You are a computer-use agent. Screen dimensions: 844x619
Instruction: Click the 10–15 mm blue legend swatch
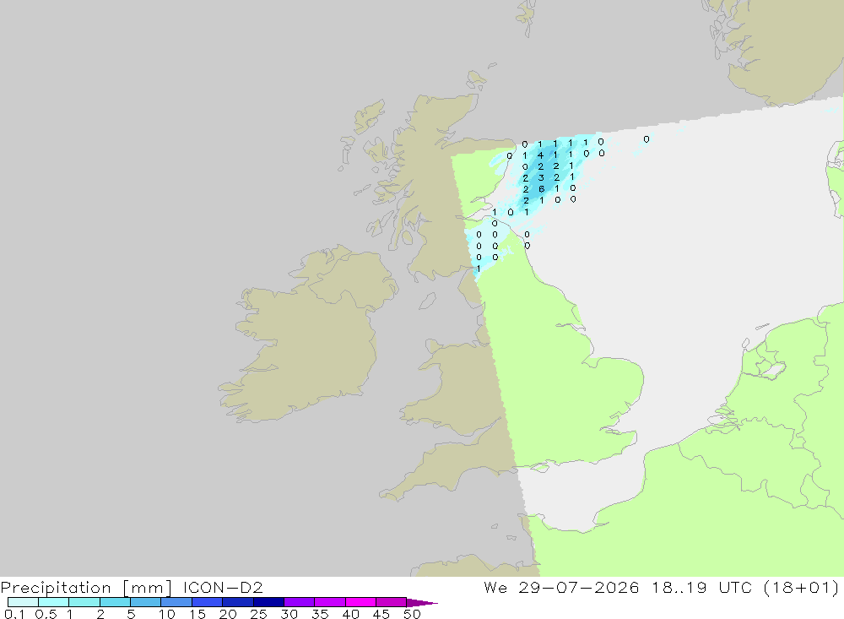[176, 602]
